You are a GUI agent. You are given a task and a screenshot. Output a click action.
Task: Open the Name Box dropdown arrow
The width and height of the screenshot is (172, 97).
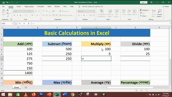point(12,23)
